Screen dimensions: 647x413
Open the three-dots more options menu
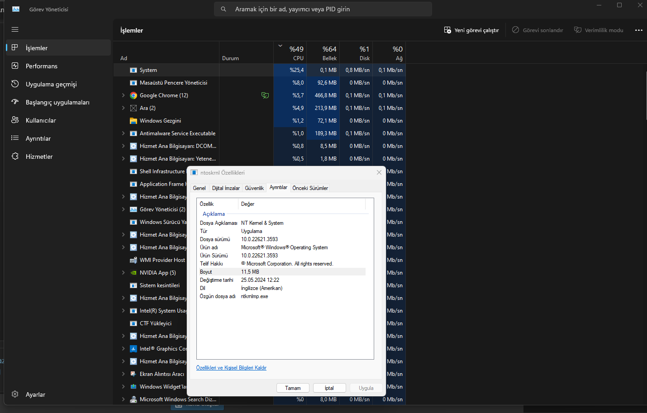click(639, 30)
